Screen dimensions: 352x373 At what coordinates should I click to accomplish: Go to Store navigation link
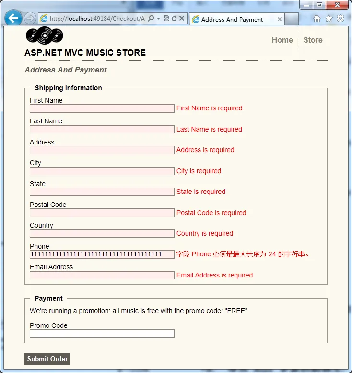pos(313,40)
